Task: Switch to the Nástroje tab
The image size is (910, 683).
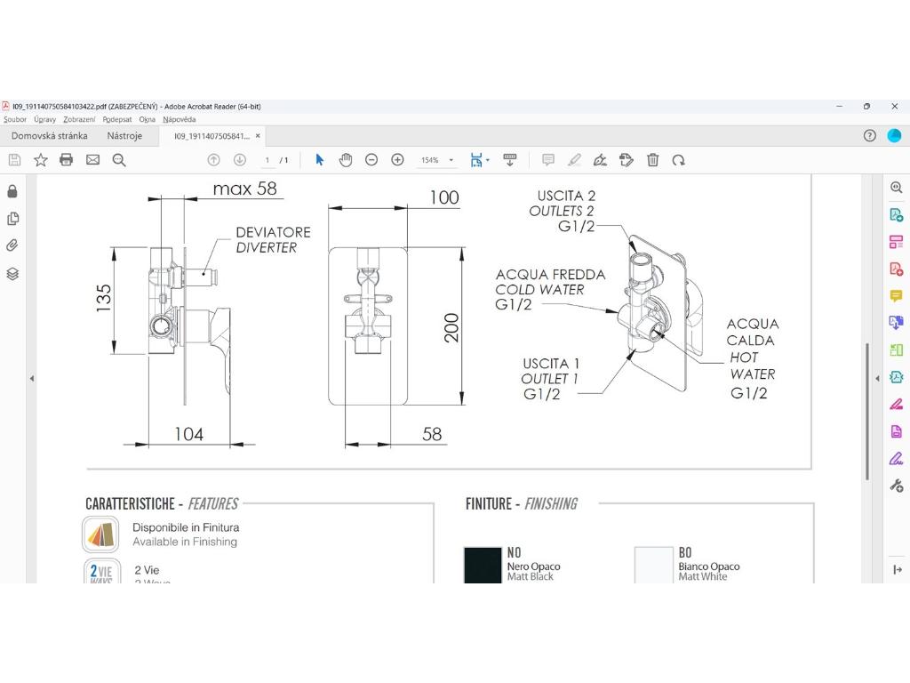Action: [x=124, y=136]
